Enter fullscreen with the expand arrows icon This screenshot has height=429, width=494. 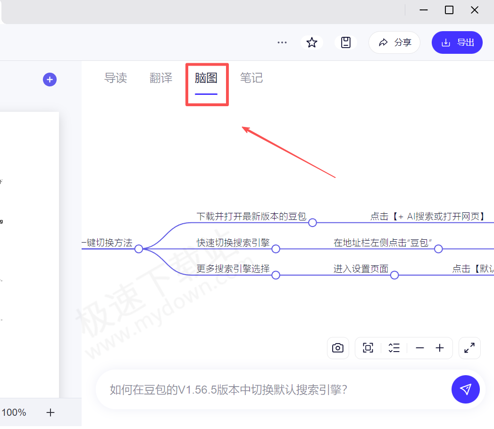point(469,348)
